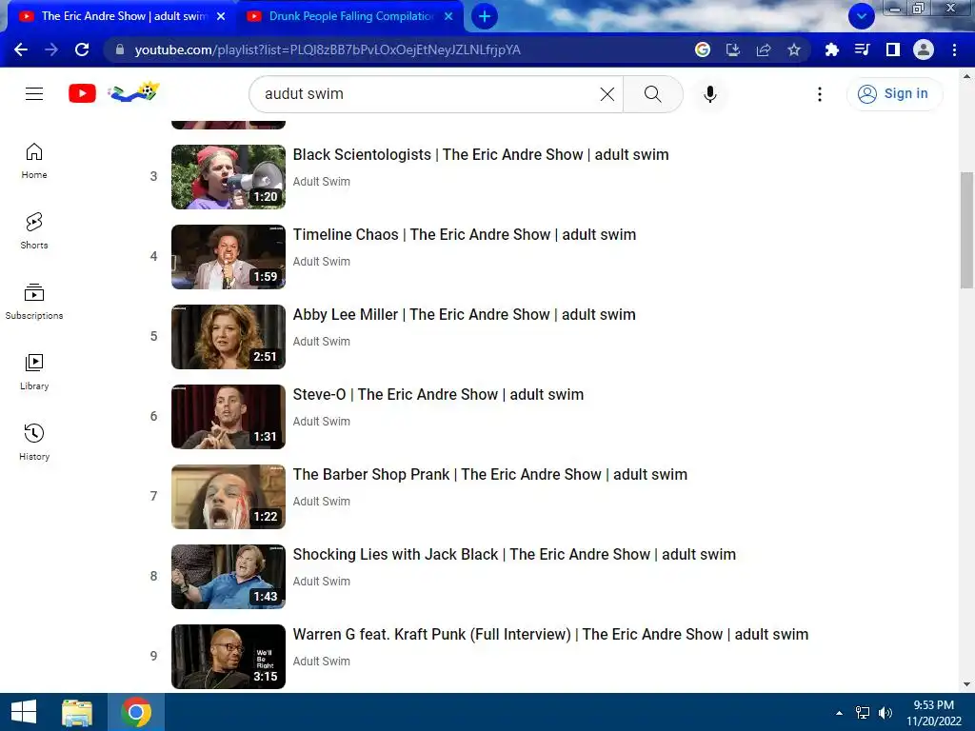
Task: Click the YouTube doodle next to the logo
Action: (133, 92)
